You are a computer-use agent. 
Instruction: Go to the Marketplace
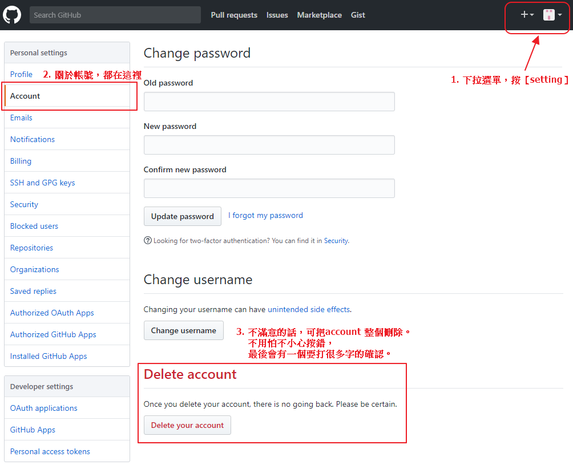pos(319,15)
